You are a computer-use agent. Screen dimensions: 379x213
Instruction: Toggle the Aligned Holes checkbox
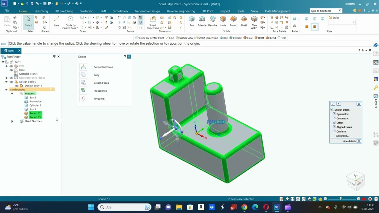coord(334,127)
